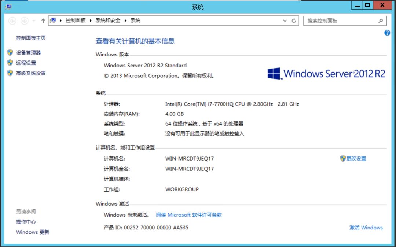Open Windows 更新 link
The image size is (396, 247).
pos(33,232)
